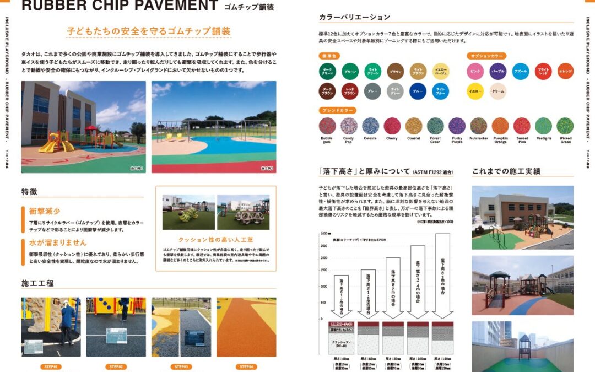Click the Dark Green standard color circle
595x372 pixels.
click(x=327, y=71)
